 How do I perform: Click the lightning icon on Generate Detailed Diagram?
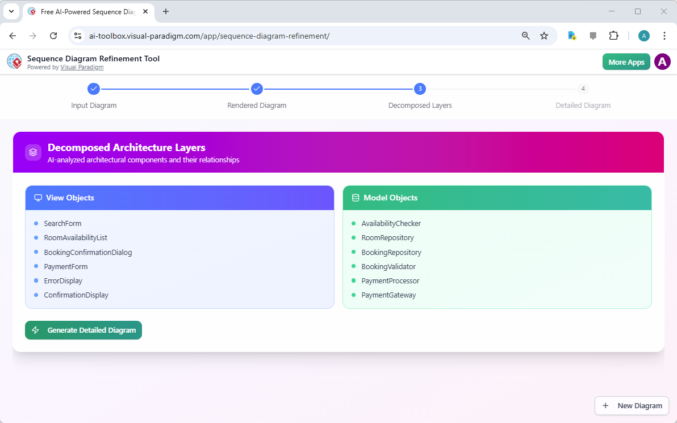pyautogui.click(x=36, y=330)
